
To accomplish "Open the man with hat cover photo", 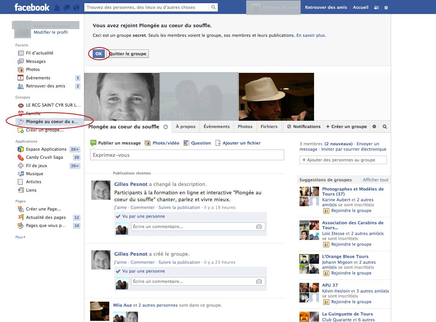I will (x=276, y=97).
